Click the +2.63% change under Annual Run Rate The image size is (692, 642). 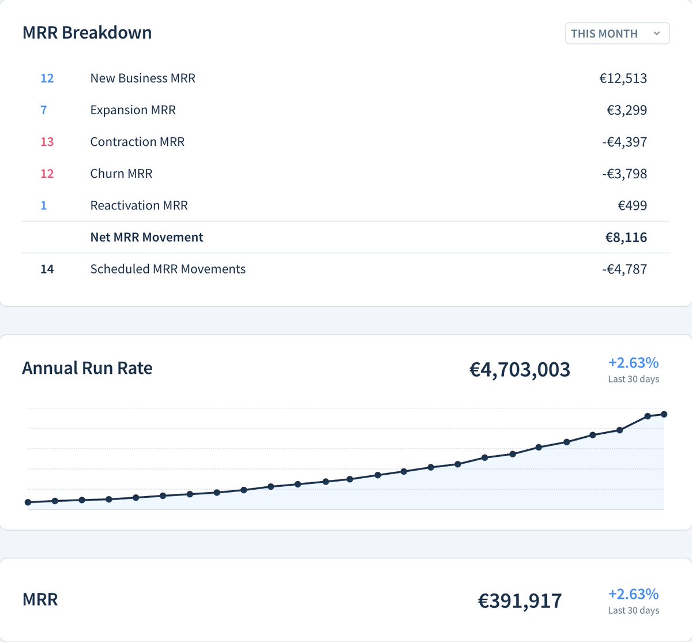[633, 362]
